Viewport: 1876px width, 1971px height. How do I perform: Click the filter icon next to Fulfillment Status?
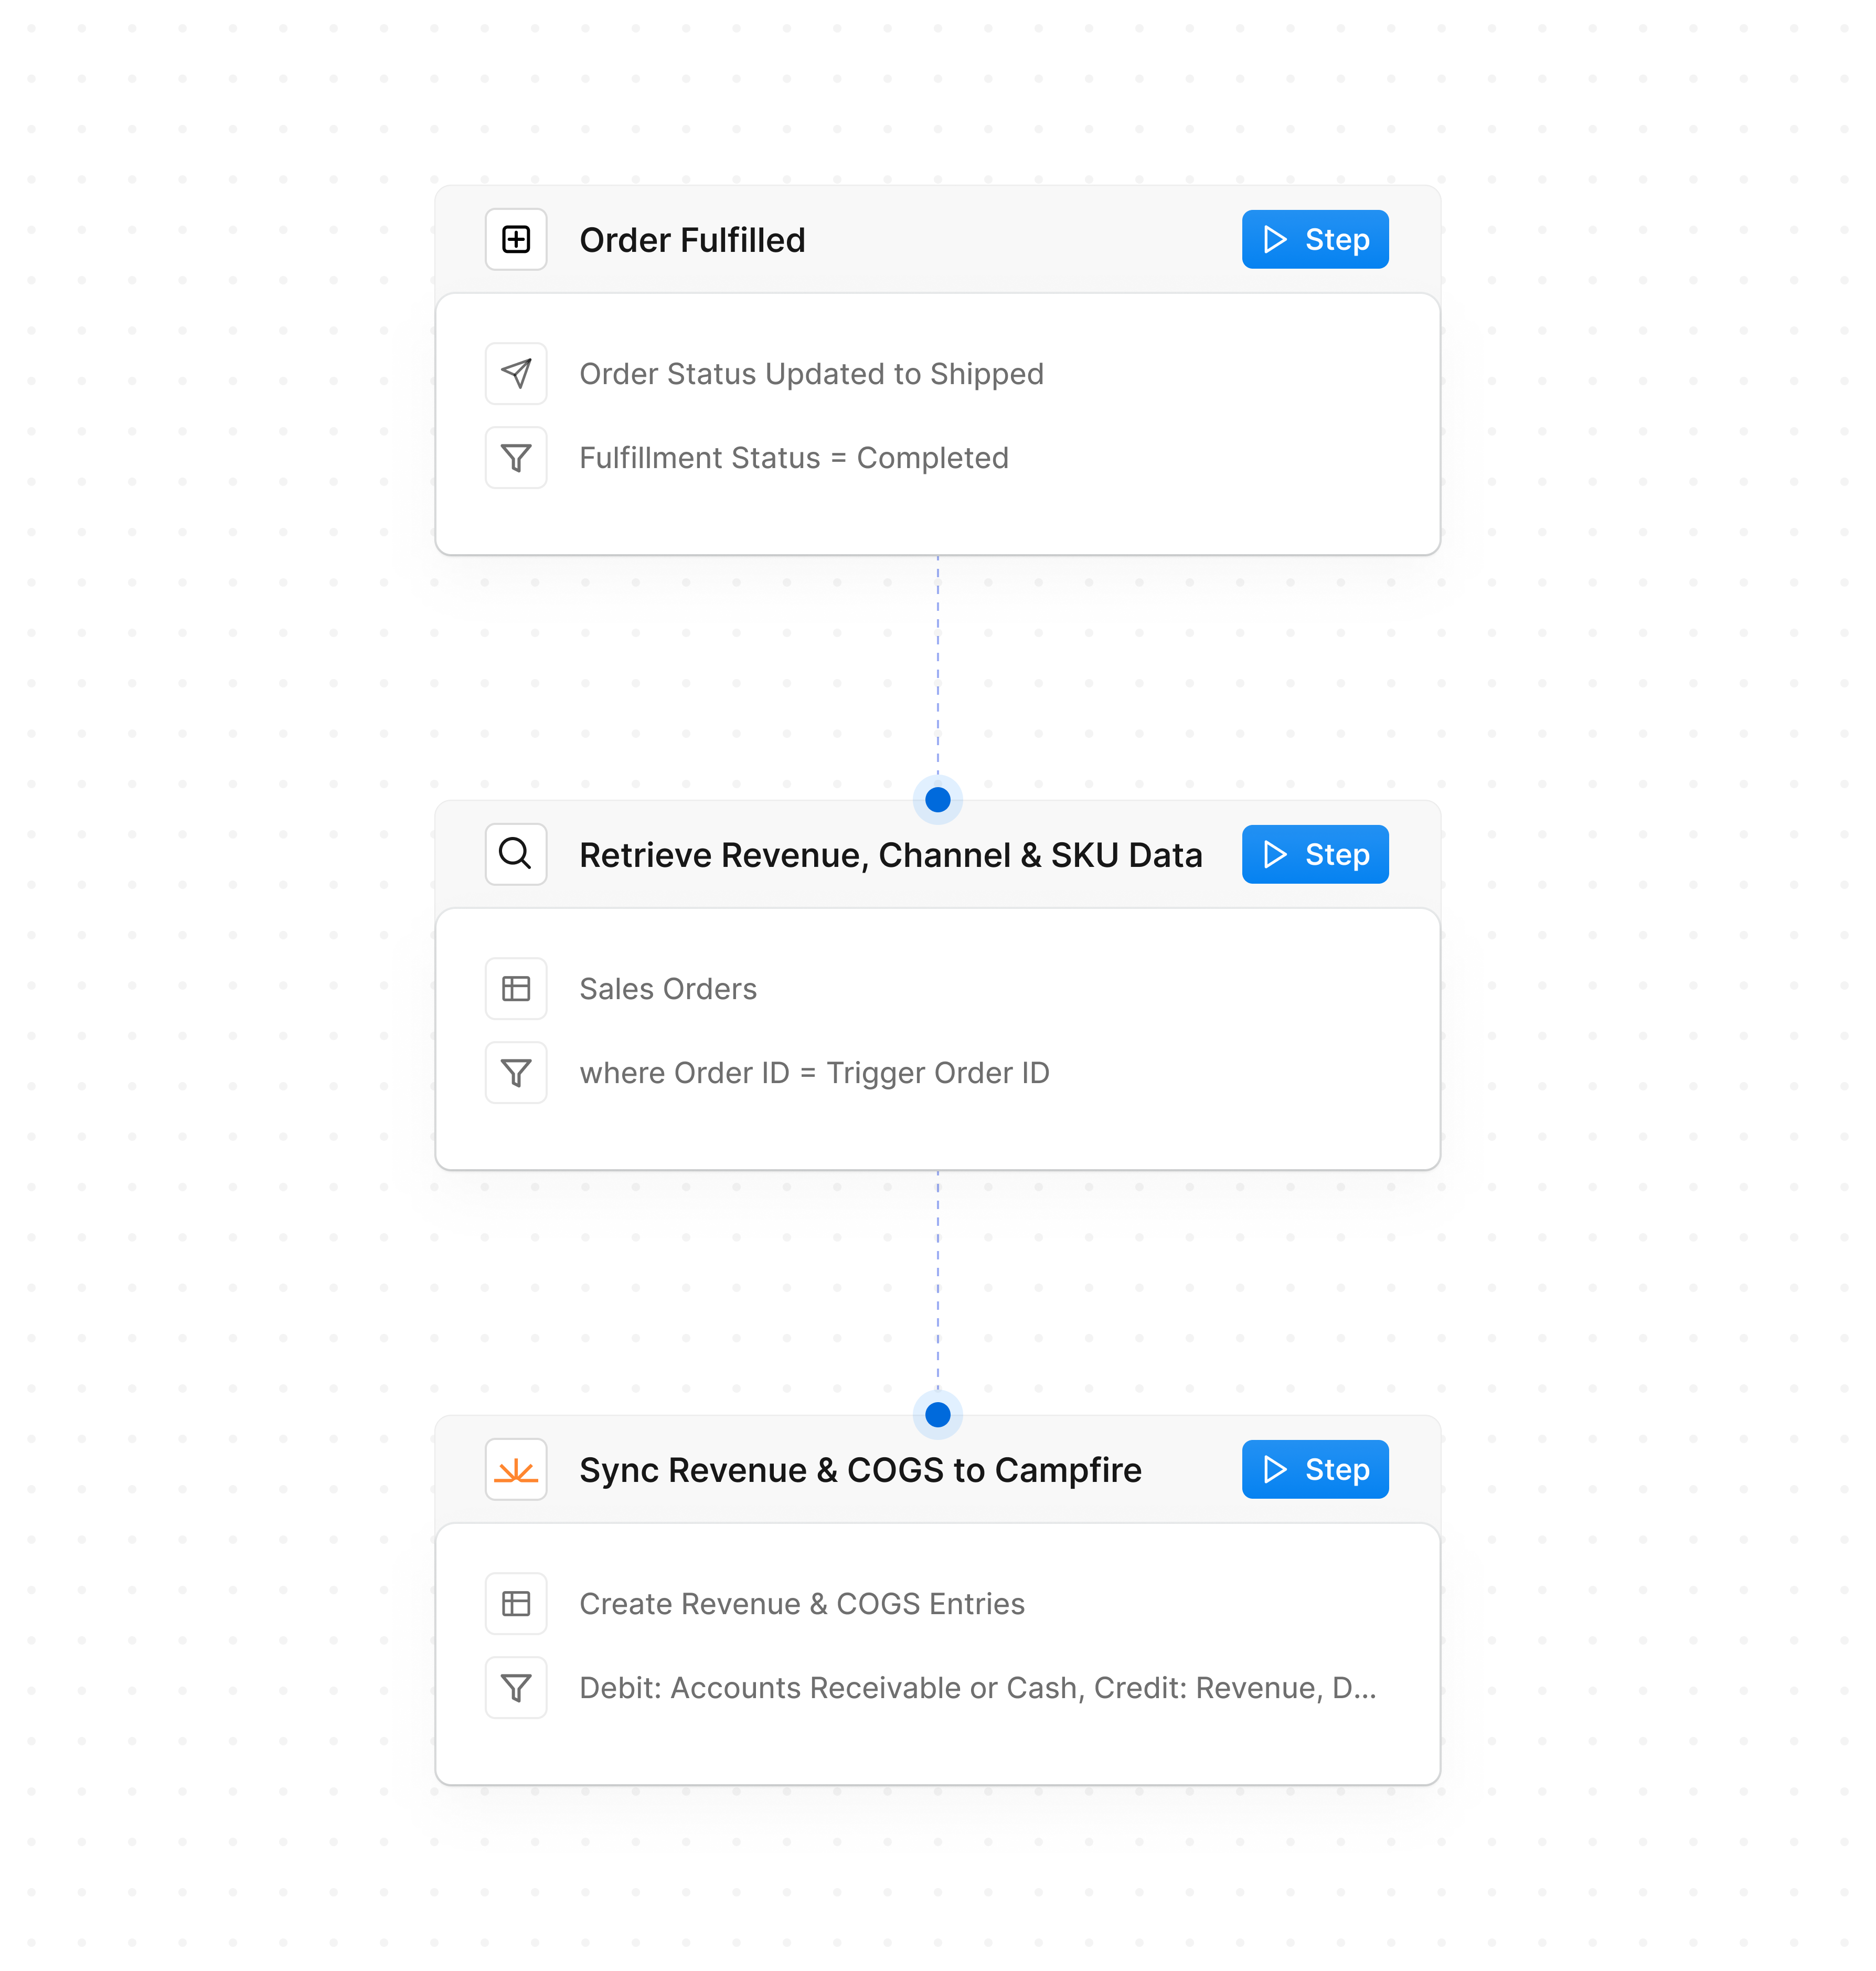point(515,457)
